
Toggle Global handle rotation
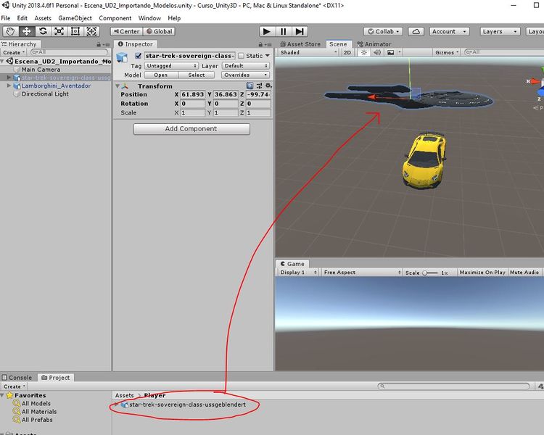tap(160, 32)
